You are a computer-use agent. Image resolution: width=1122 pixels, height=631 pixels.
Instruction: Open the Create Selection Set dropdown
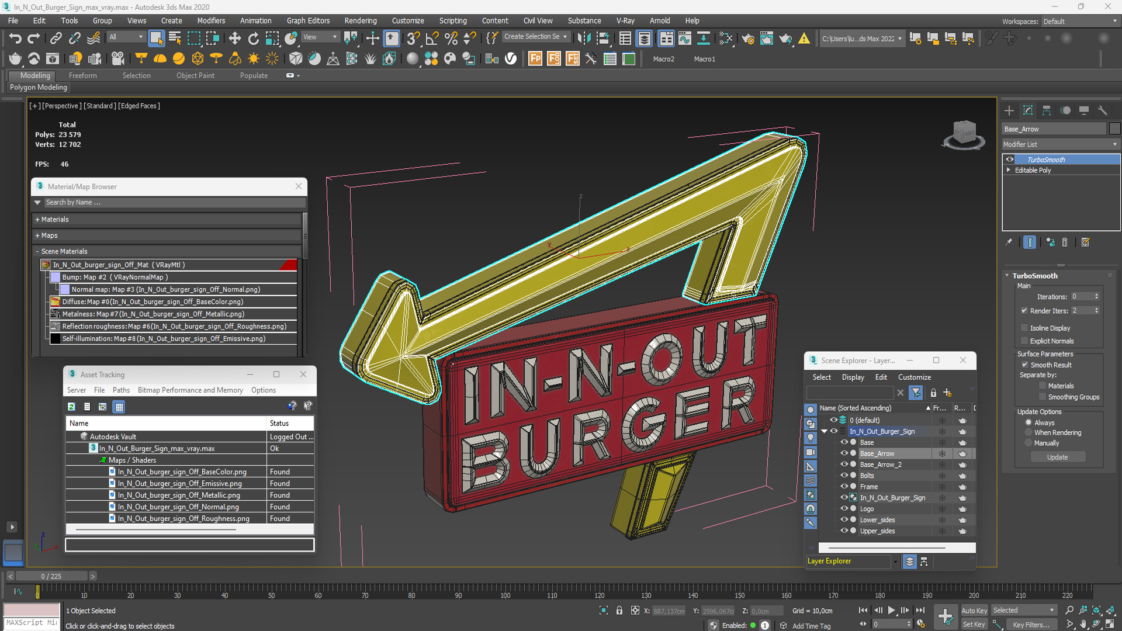pyautogui.click(x=535, y=37)
